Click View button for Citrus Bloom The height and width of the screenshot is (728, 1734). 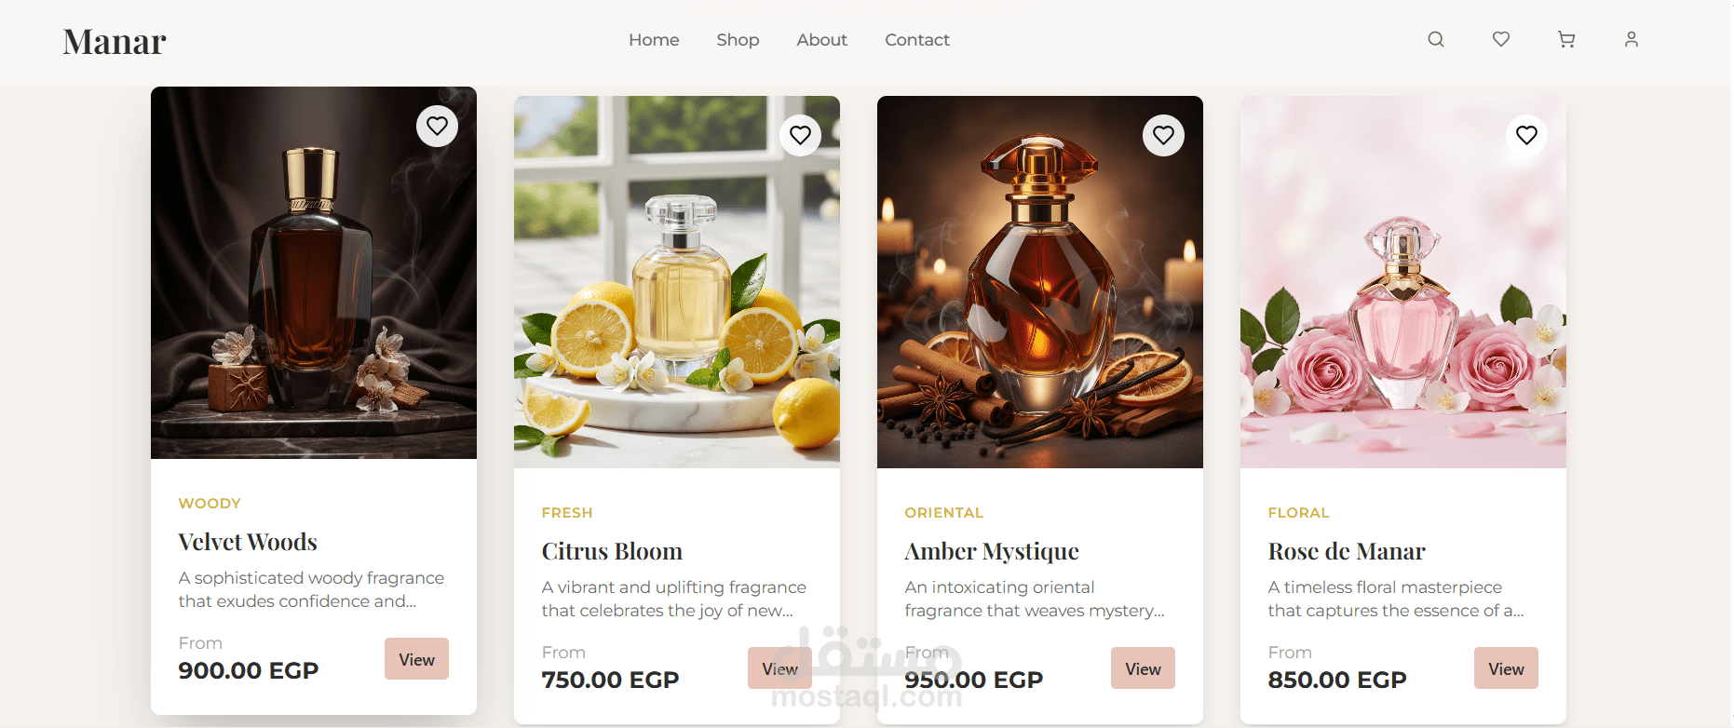pyautogui.click(x=779, y=668)
